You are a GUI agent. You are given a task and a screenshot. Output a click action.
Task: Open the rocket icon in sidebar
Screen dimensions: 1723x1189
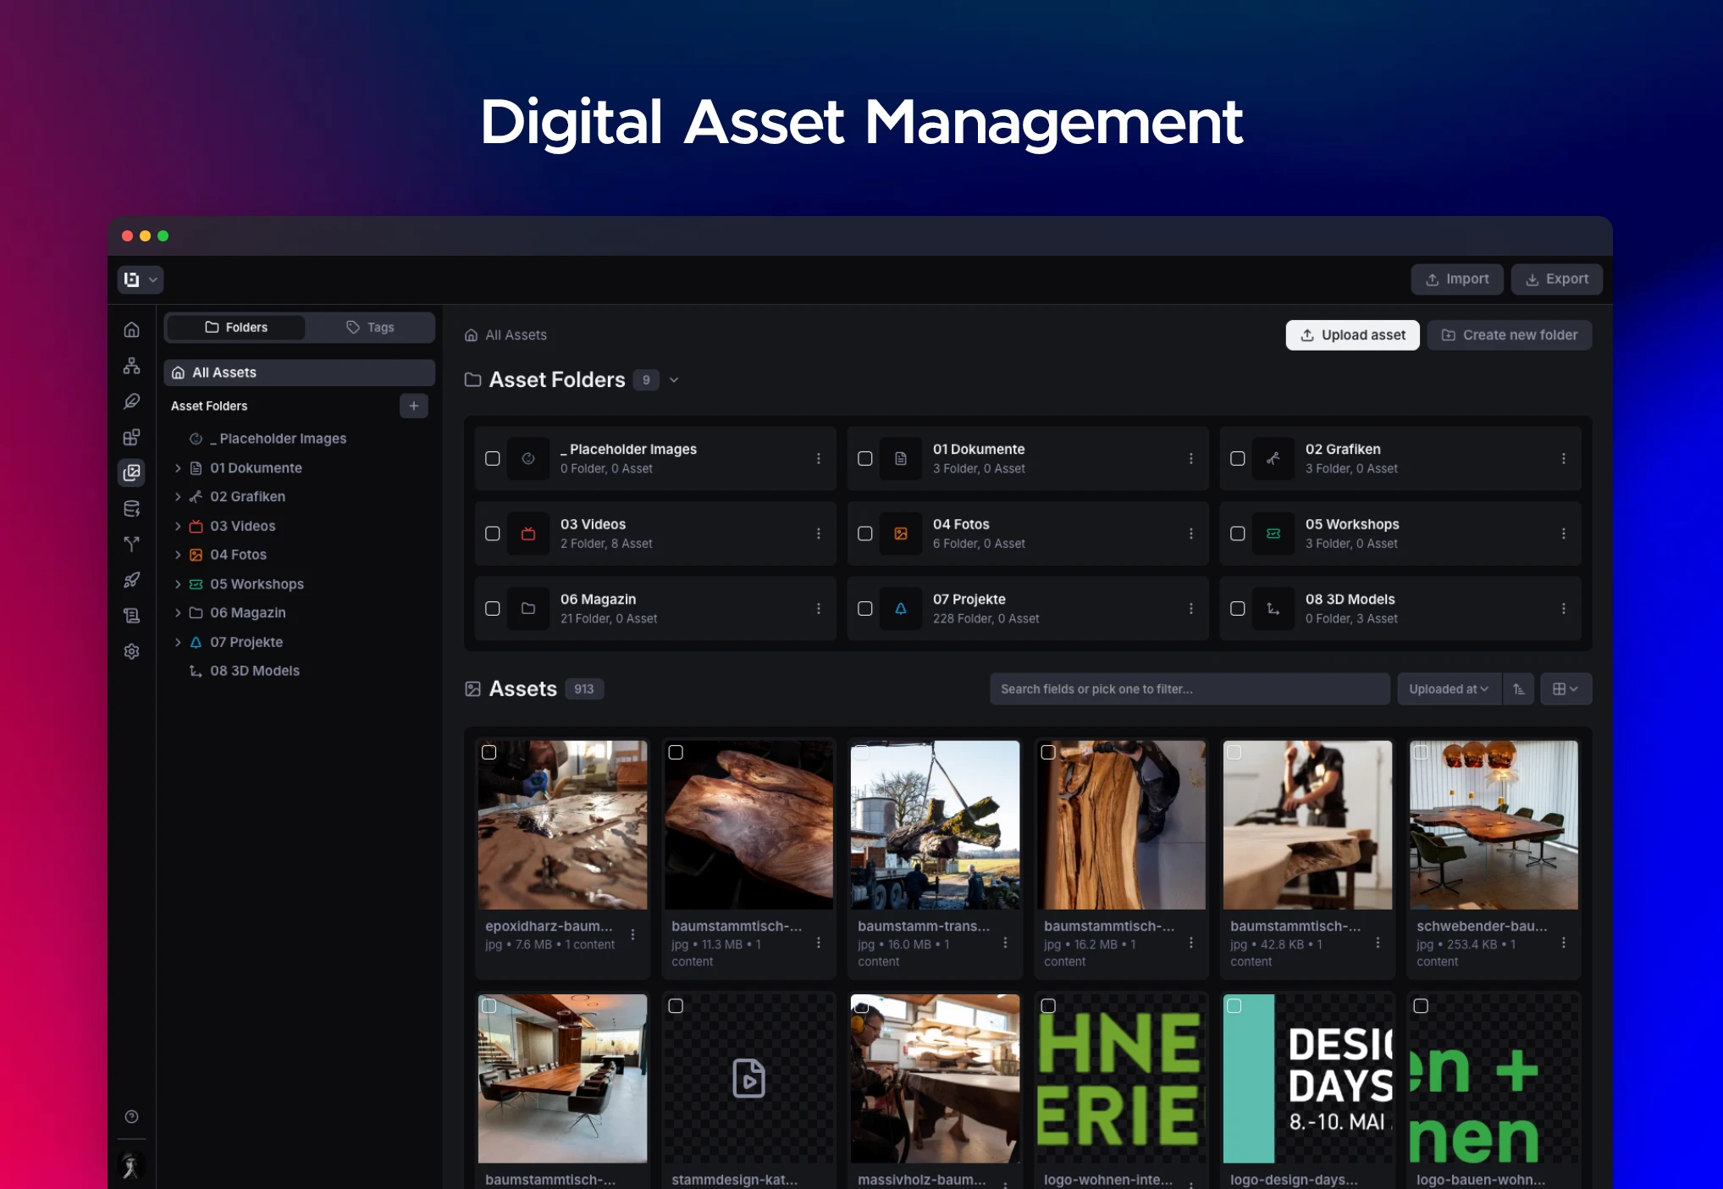pyautogui.click(x=131, y=580)
